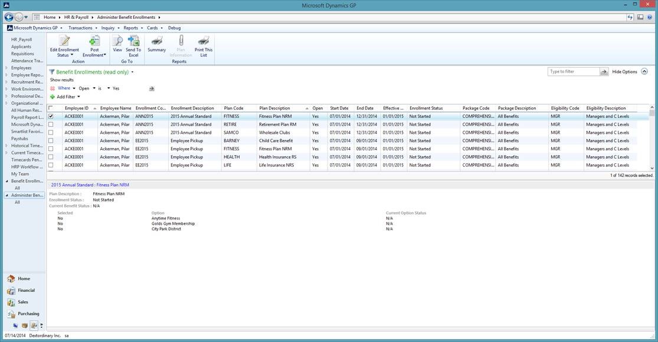The width and height of the screenshot is (658, 342).
Task: Check the BARNEY row checkbox
Action: [x=51, y=141]
